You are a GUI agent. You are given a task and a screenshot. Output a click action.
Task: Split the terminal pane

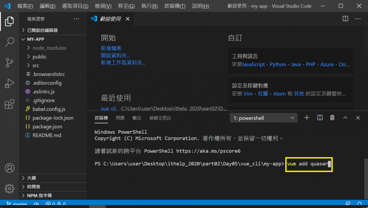pos(319,118)
